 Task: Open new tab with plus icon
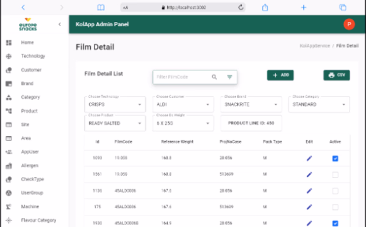303,7
